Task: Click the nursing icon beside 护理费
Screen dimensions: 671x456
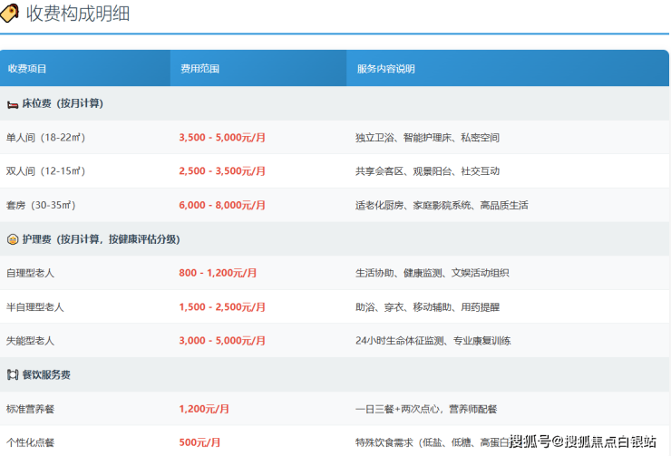Action: [x=13, y=239]
